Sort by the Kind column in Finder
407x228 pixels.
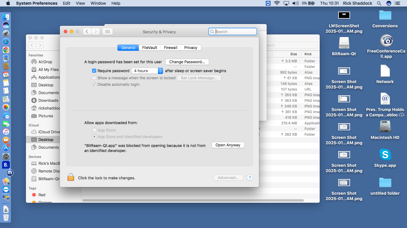pos(310,54)
